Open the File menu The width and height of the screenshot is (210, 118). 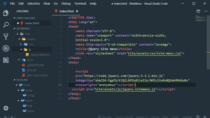tap(12, 4)
